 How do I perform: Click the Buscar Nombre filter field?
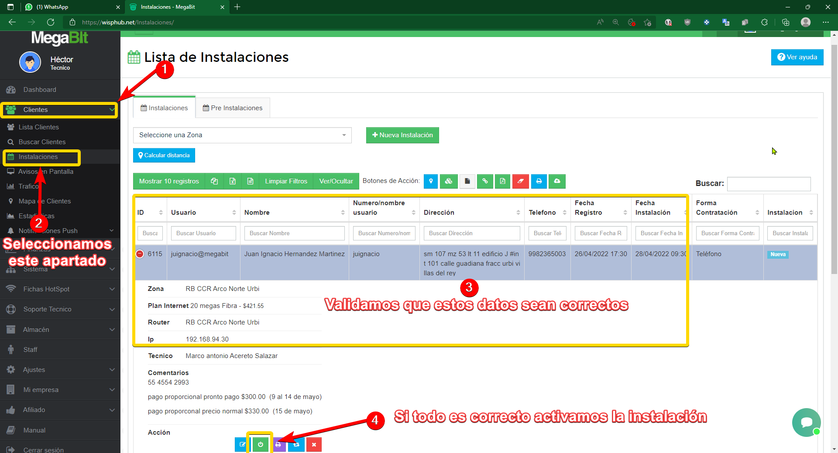pyautogui.click(x=295, y=233)
